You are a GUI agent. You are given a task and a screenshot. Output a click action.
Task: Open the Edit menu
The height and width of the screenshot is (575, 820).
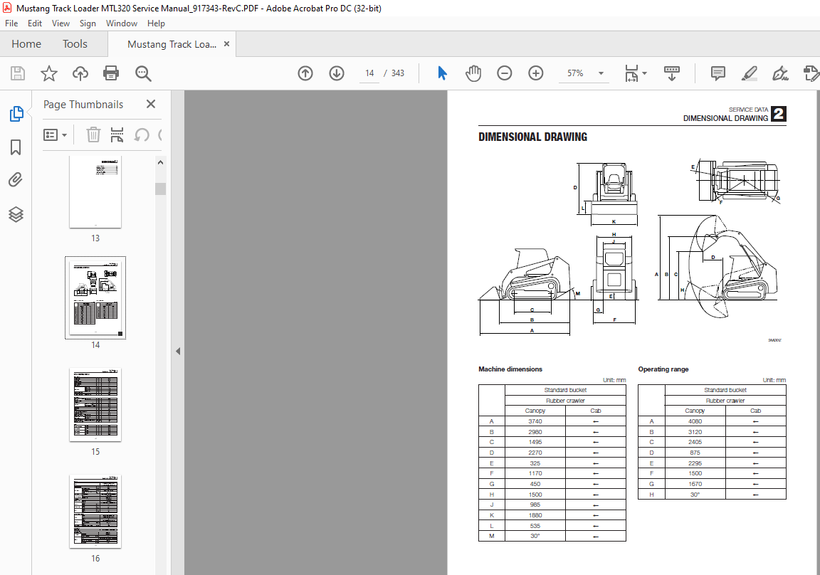click(34, 23)
